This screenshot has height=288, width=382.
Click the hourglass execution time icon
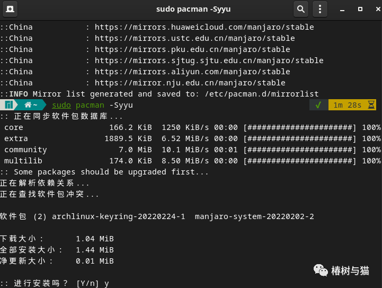[x=371, y=105]
